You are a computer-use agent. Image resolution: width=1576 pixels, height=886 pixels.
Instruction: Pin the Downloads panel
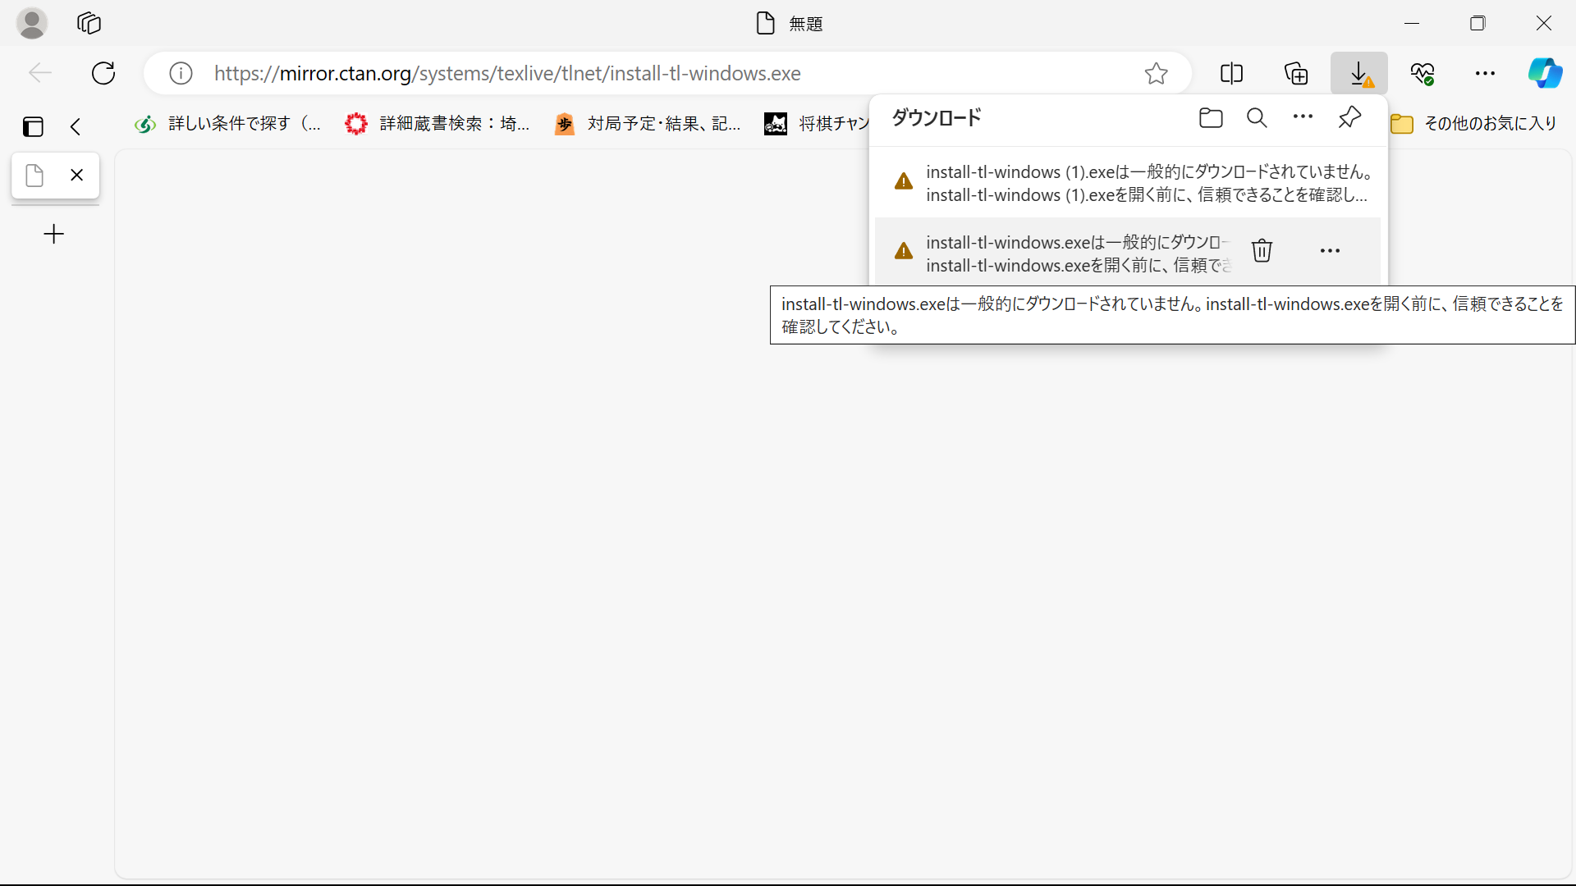point(1349,117)
